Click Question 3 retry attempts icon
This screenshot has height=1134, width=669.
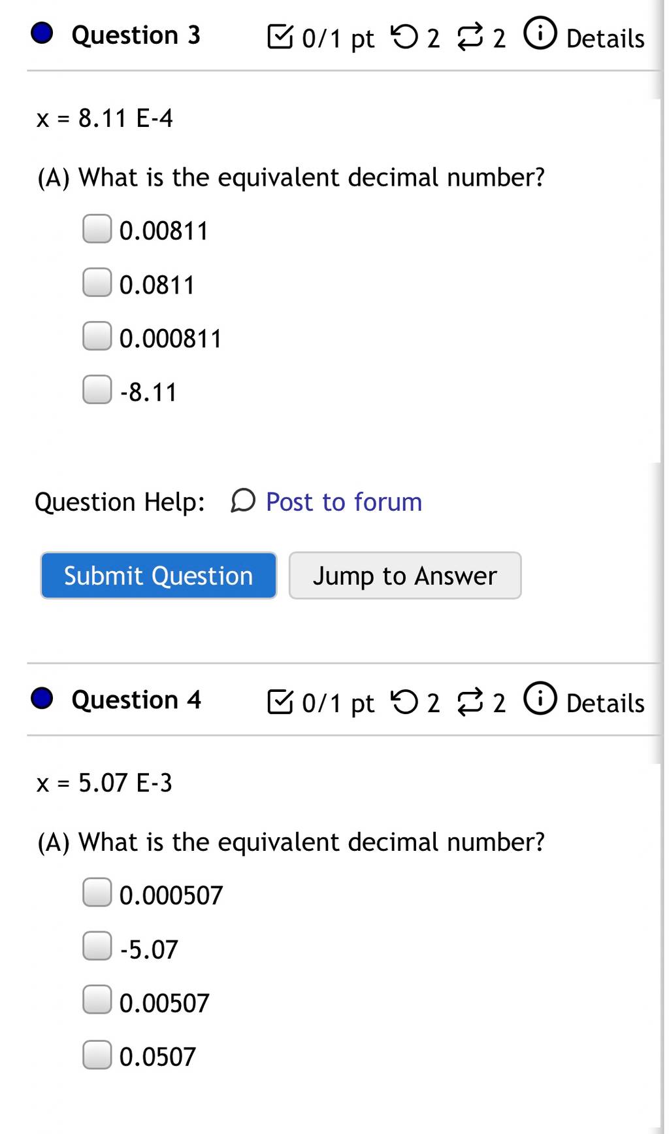coord(404,37)
